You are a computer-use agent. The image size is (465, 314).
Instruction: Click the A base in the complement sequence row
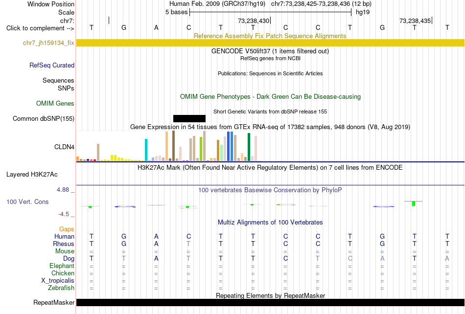(x=156, y=28)
